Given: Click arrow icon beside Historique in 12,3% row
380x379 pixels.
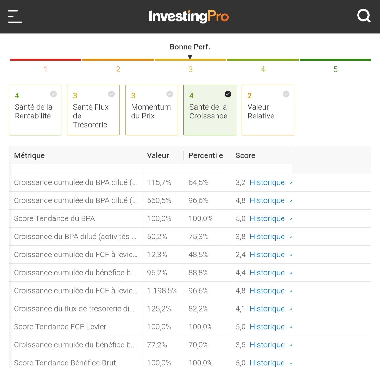Looking at the screenshot, I should click(291, 255).
